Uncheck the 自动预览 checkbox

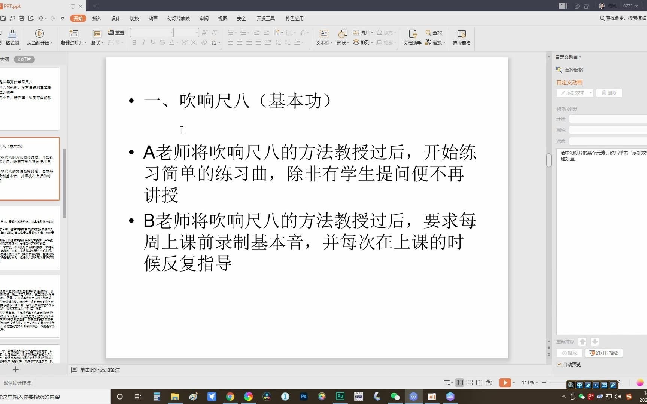[559, 364]
